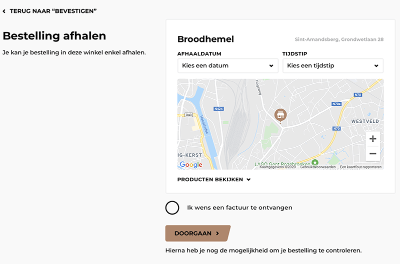400x264 pixels.
Task: Click the green LAGO Gent Rozebroeken marker
Action: [x=315, y=163]
